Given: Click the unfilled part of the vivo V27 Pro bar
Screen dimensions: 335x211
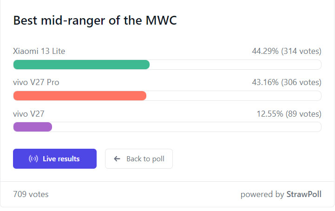Looking at the screenshot, I should pos(233,96).
